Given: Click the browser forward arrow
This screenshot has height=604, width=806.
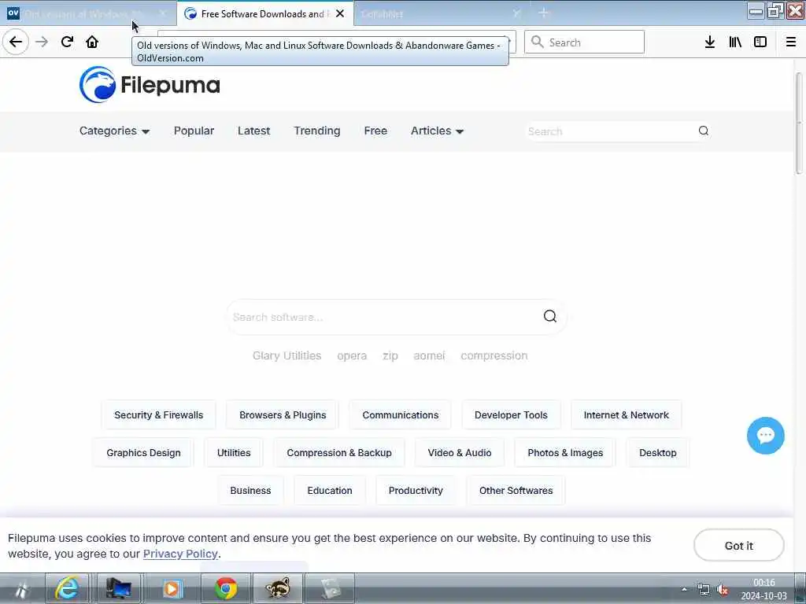Looking at the screenshot, I should (x=42, y=42).
